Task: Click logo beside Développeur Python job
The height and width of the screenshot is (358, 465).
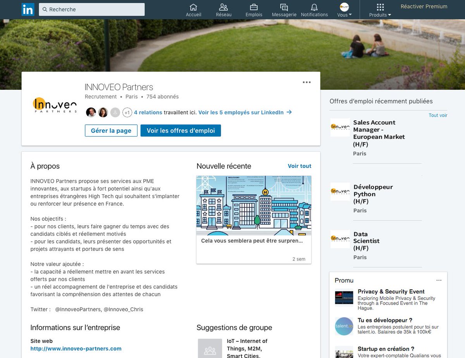Action: tap(340, 191)
